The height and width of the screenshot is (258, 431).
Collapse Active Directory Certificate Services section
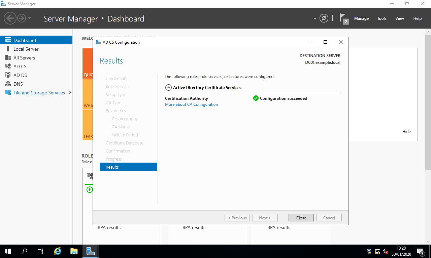169,87
